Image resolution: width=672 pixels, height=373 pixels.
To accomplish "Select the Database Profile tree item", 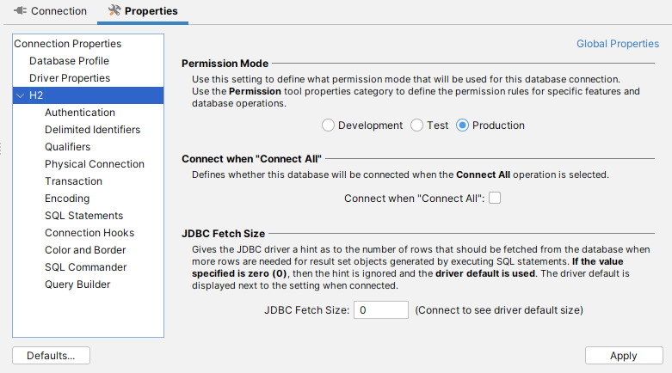I will click(69, 61).
